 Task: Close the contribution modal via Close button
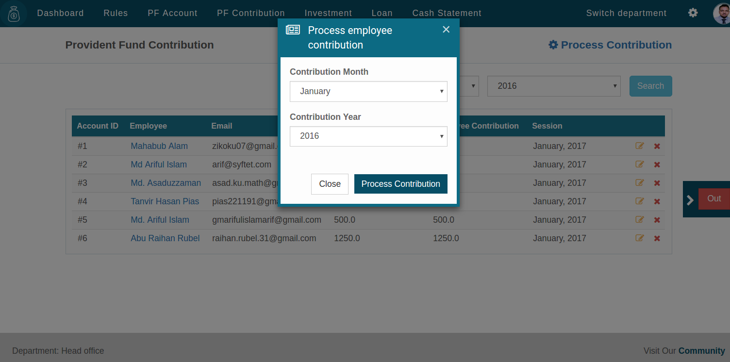tap(330, 184)
